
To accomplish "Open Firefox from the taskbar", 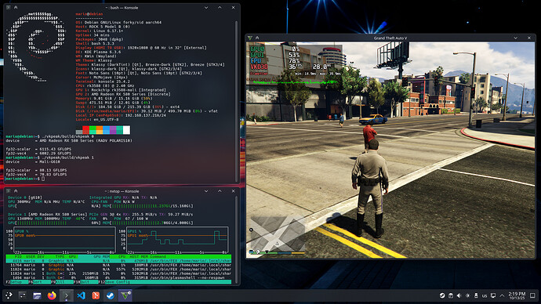I will click(52, 295).
